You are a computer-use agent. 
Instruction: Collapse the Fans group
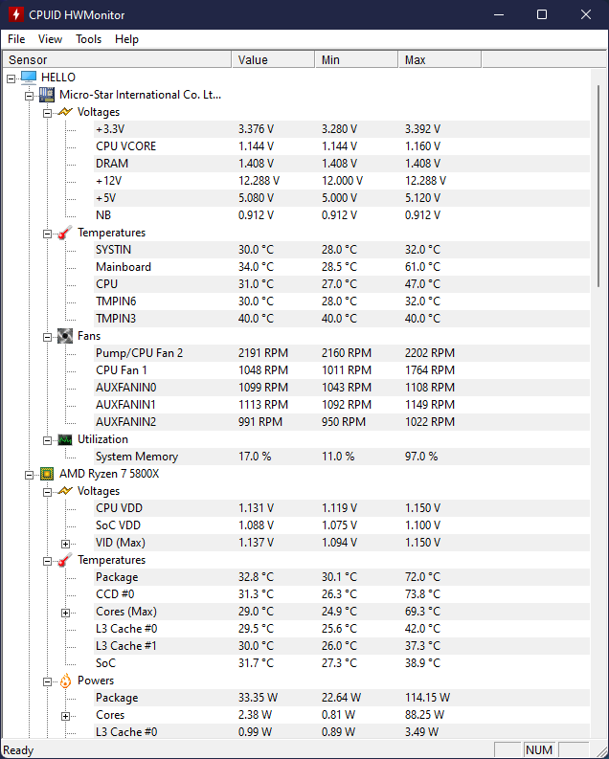tap(47, 338)
